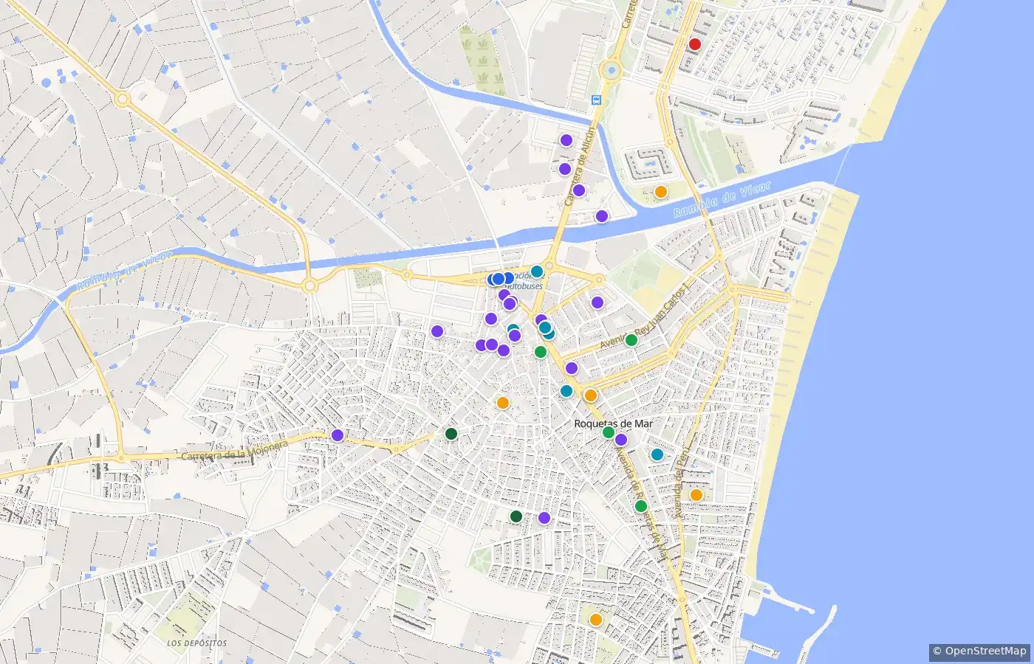Click the Carretera de la Mojonera road label

(234, 452)
